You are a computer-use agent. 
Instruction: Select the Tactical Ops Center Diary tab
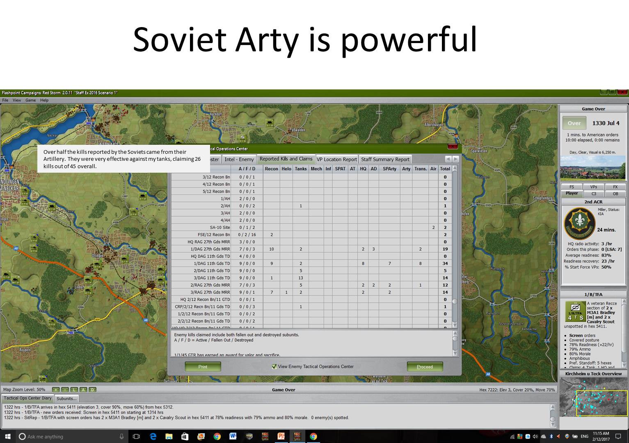[x=28, y=398]
